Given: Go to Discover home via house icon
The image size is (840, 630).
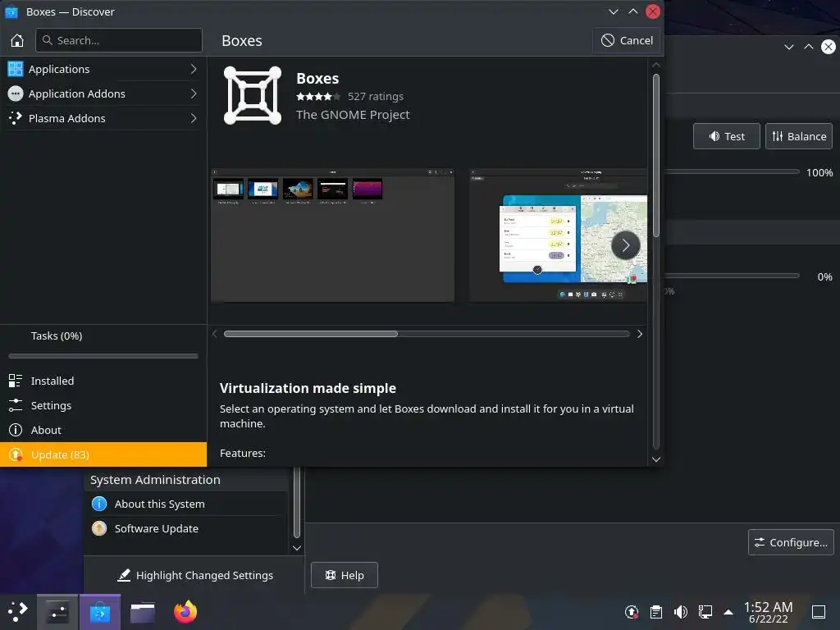Looking at the screenshot, I should pyautogui.click(x=17, y=40).
